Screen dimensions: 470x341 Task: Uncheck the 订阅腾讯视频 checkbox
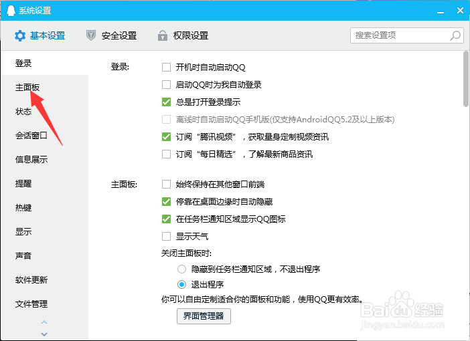click(x=166, y=137)
